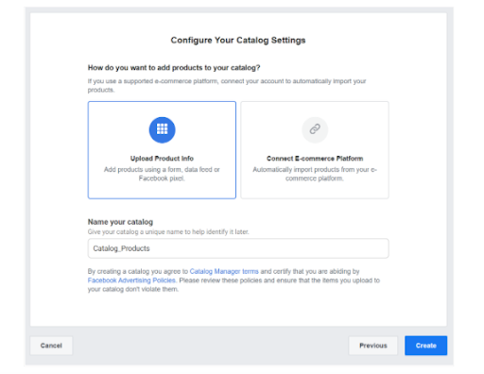Click 'Configure Your Catalog Settings' heading

coord(238,41)
